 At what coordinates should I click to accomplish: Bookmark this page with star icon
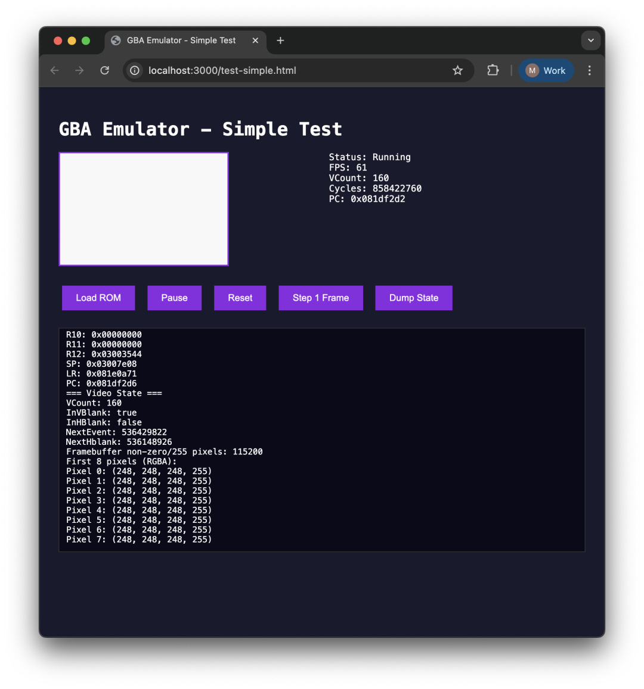pos(457,70)
